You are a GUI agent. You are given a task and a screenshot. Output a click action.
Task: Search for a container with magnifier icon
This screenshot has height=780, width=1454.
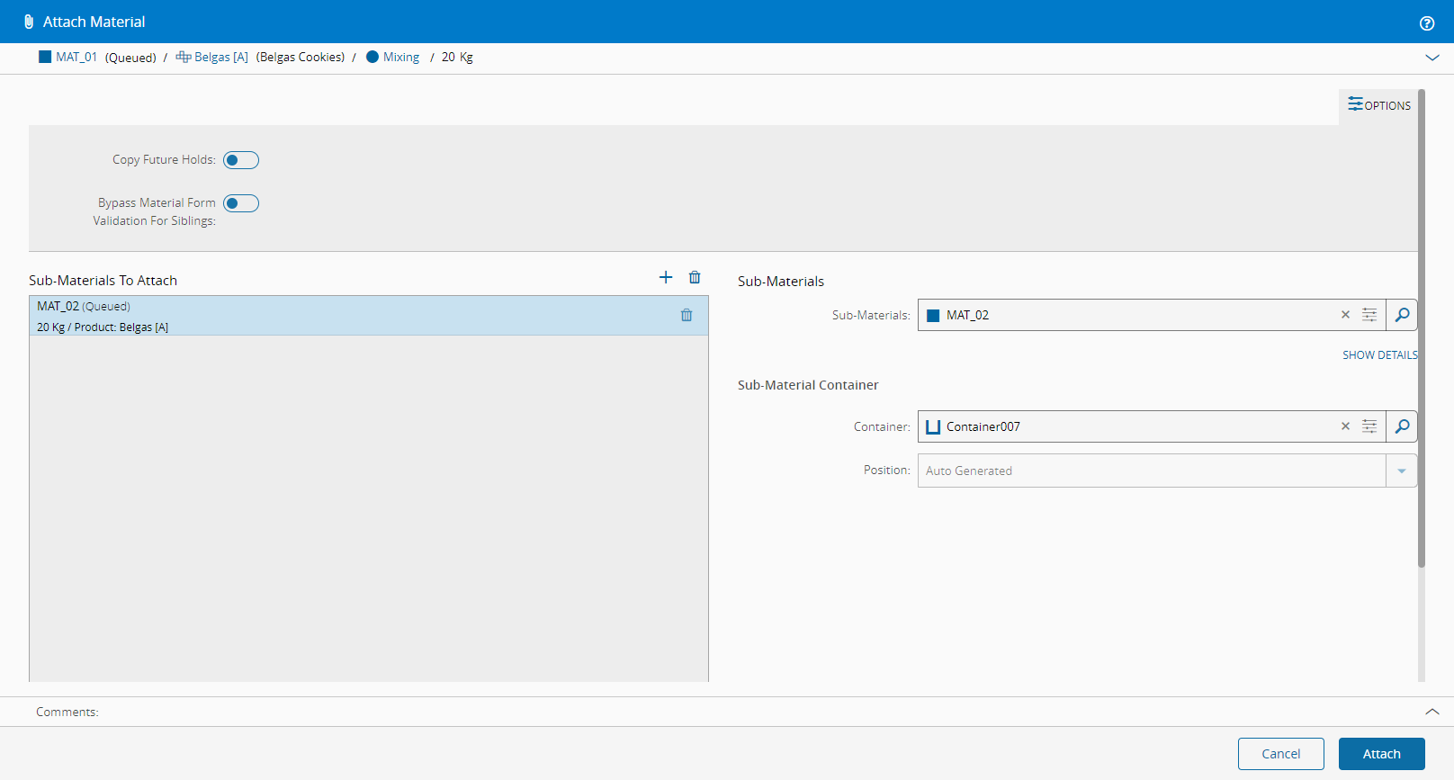click(x=1402, y=426)
